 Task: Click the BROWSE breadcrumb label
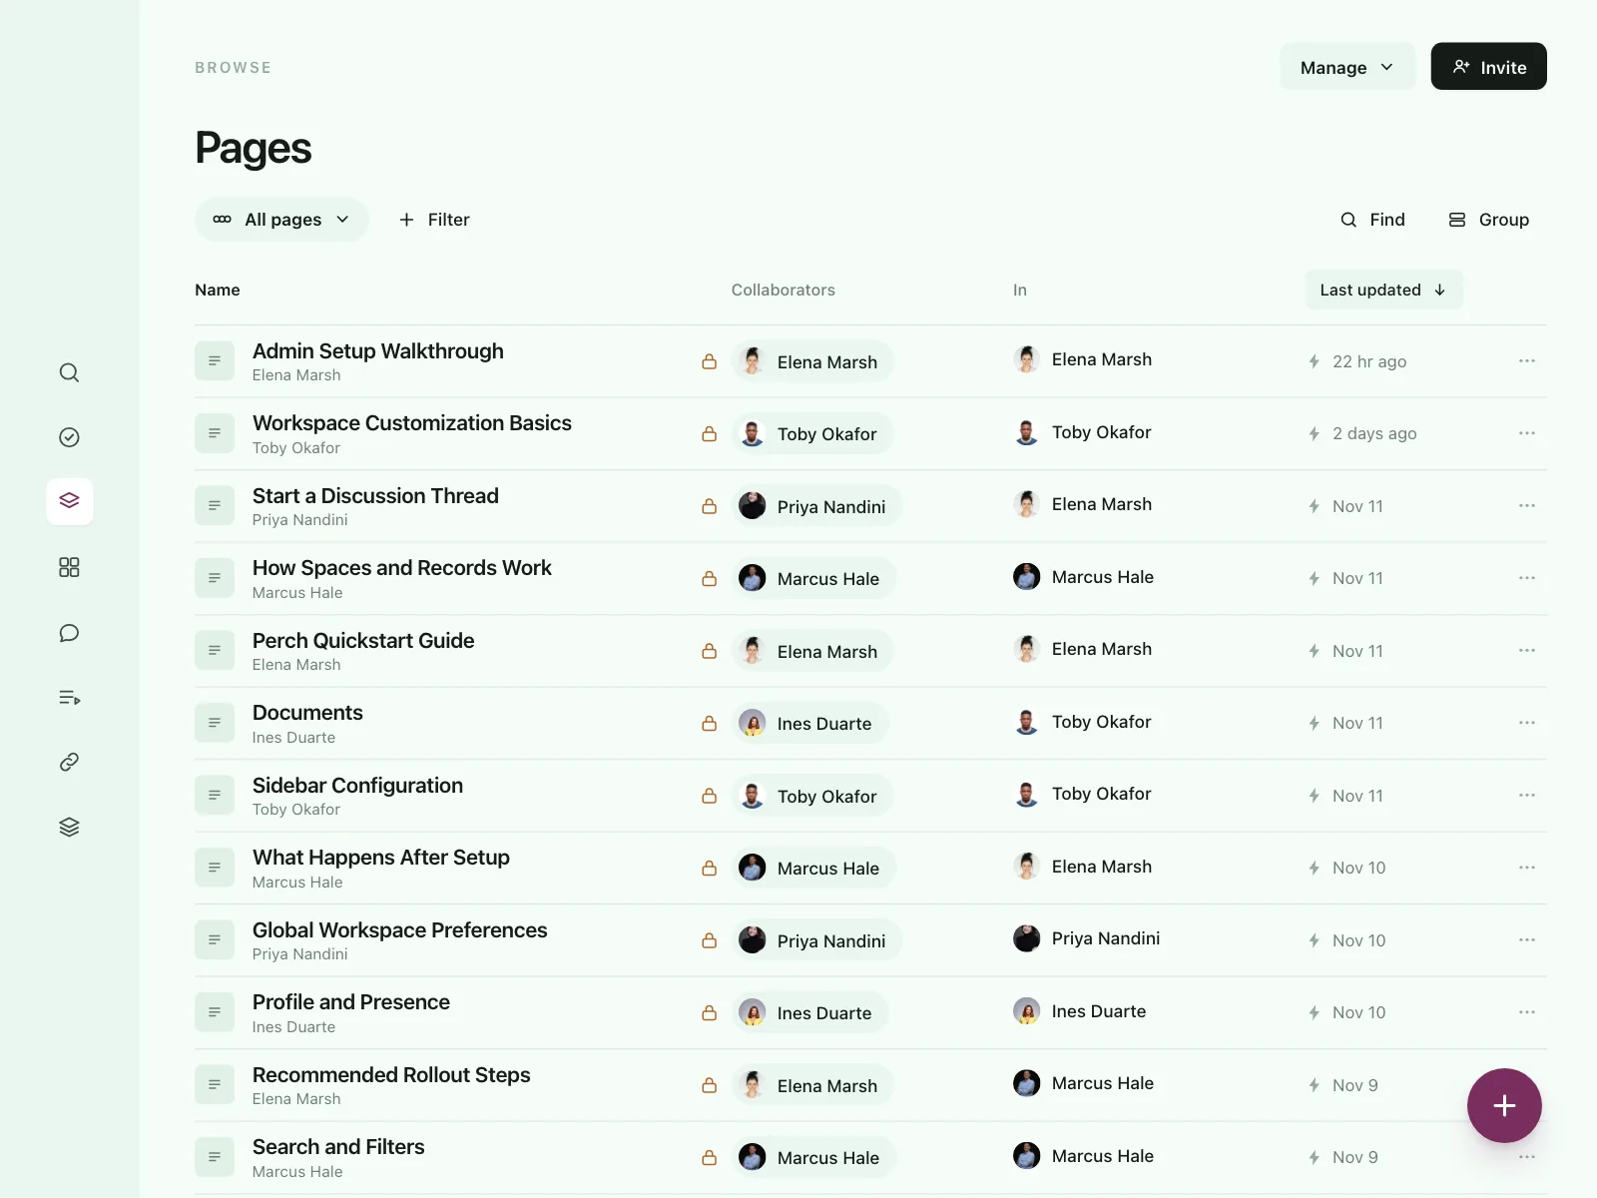[x=234, y=68]
